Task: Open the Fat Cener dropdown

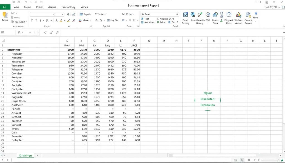Action: [x=128, y=14]
